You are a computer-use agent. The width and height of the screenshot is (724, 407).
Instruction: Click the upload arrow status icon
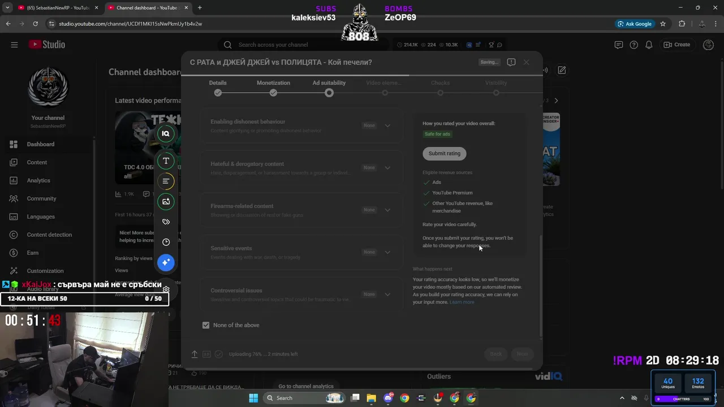[194, 354]
